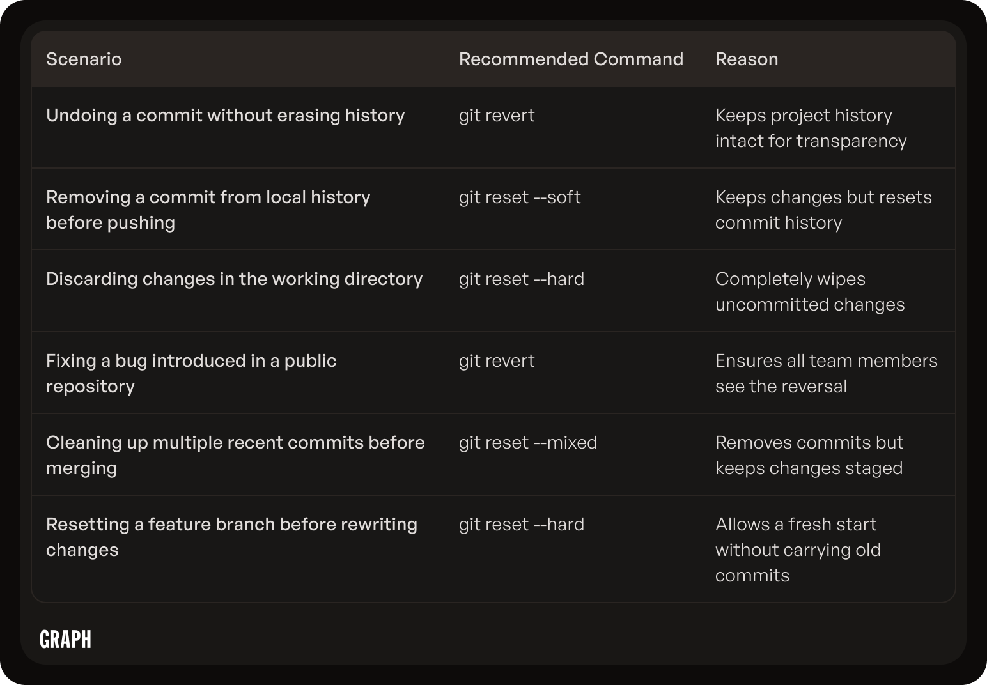Click the 'git reset --mixed' command
This screenshot has width=987, height=685.
click(x=528, y=443)
